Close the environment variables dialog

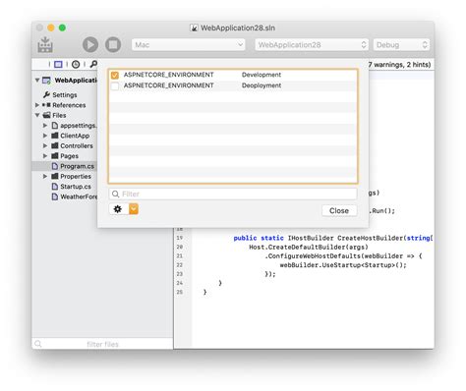pyautogui.click(x=339, y=210)
